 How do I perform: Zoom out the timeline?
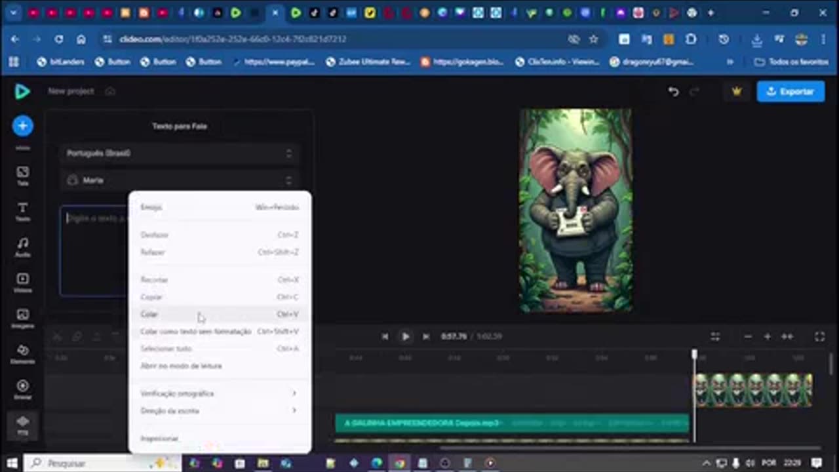click(x=748, y=336)
